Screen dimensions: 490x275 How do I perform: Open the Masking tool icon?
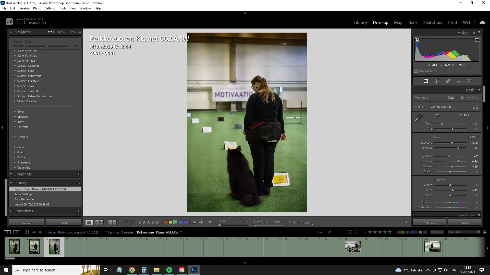pos(469,81)
